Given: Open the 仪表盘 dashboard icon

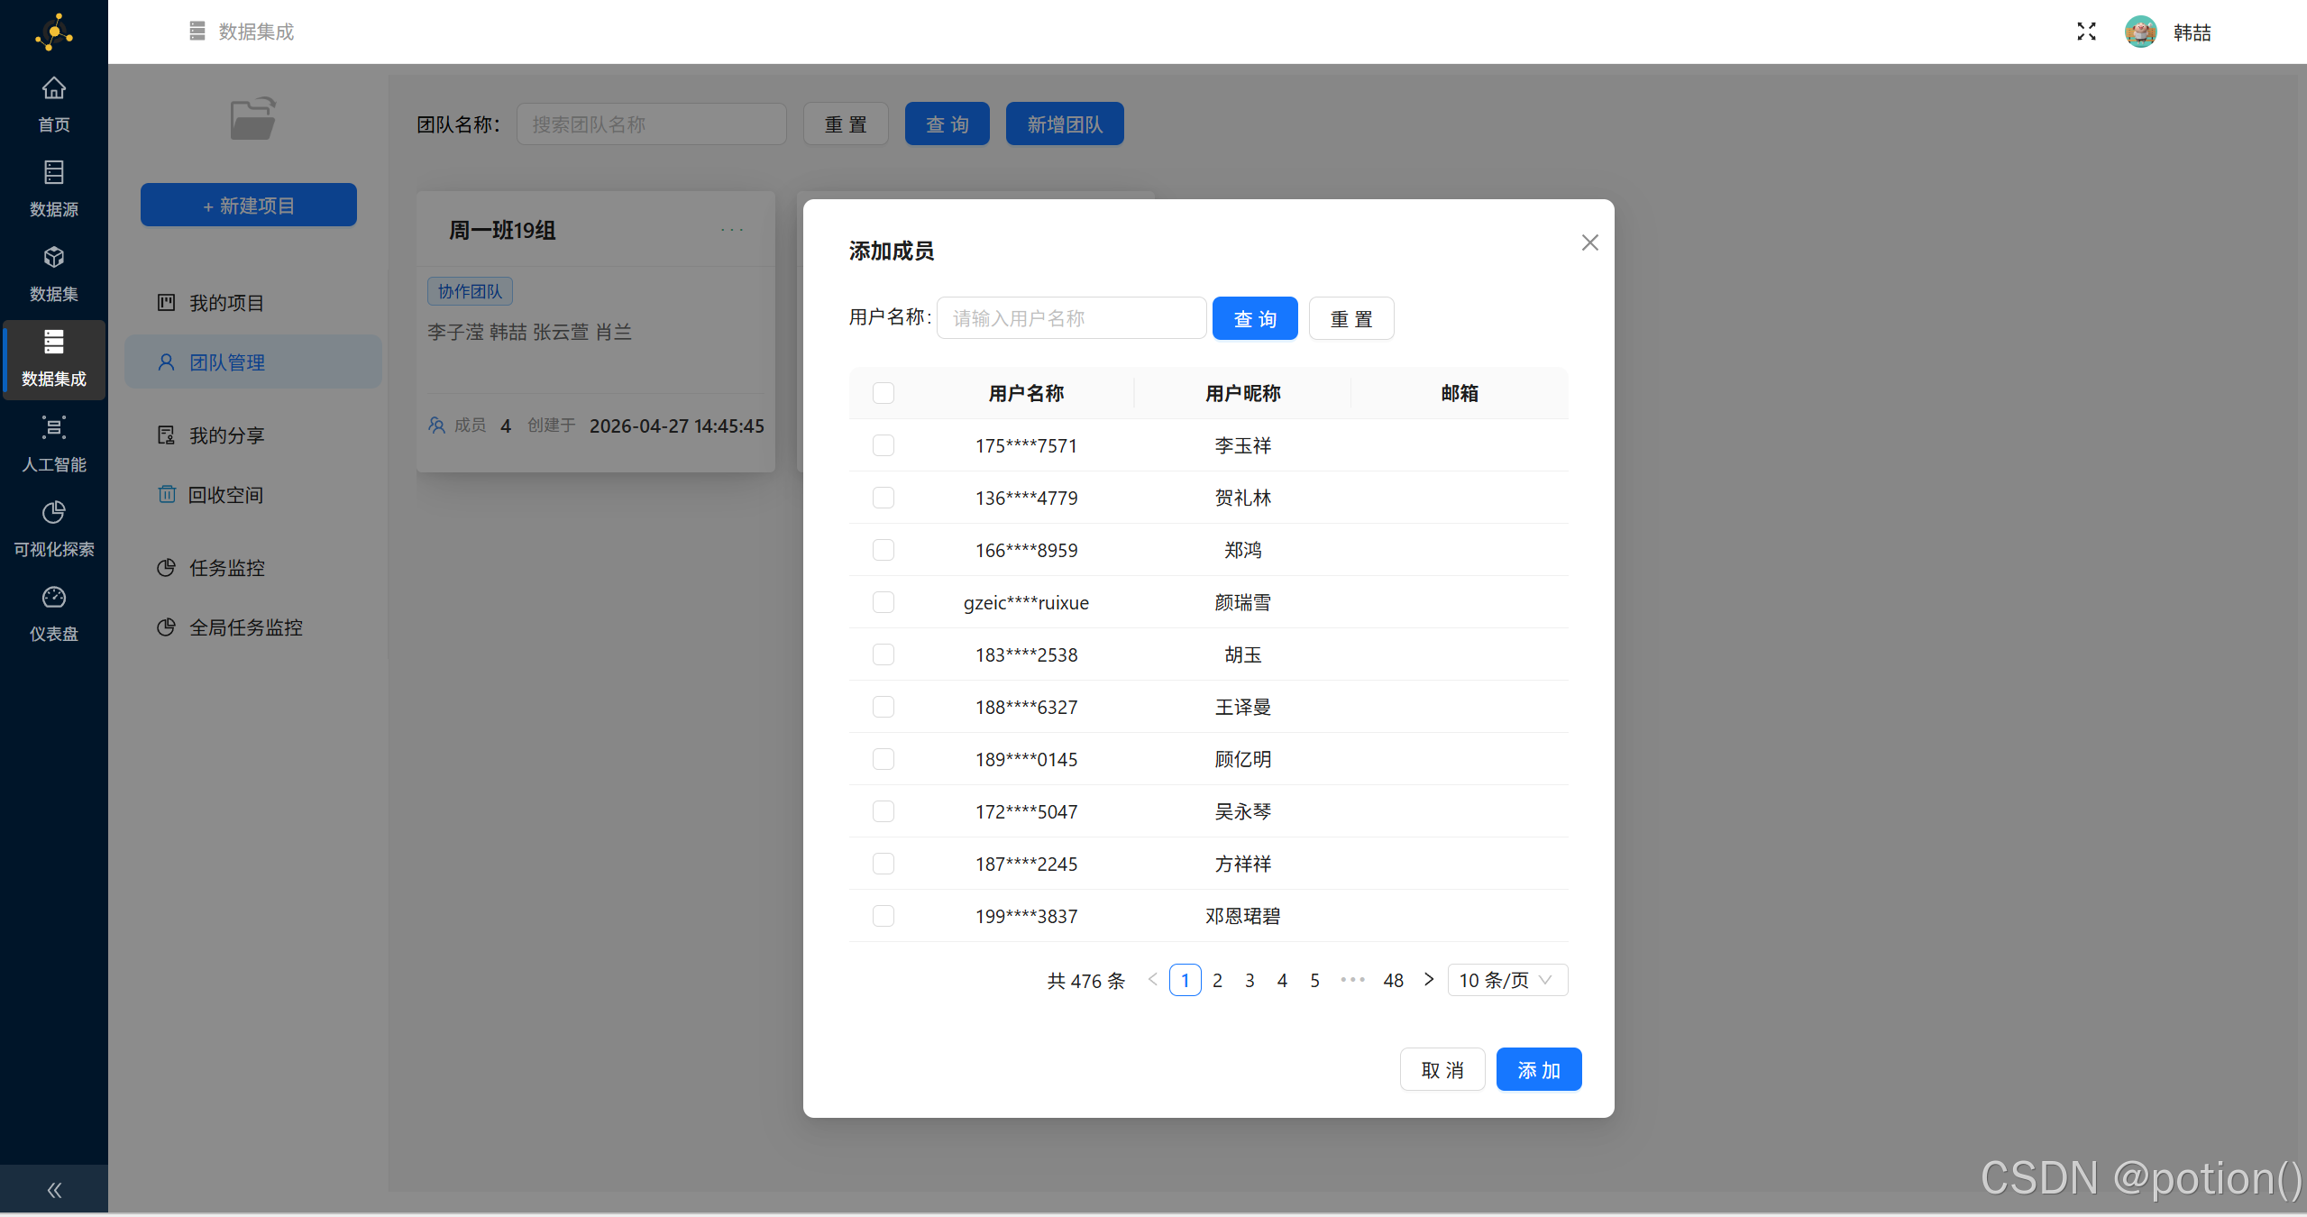Looking at the screenshot, I should pos(53,611).
